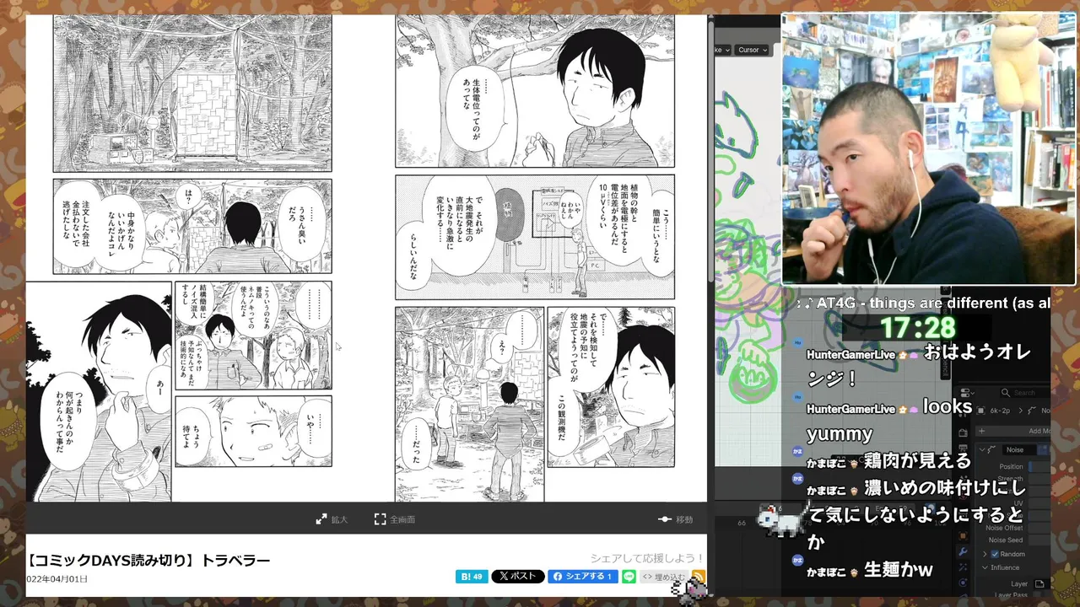Click the 拡大 enlarge arrows icon

[x=321, y=519]
